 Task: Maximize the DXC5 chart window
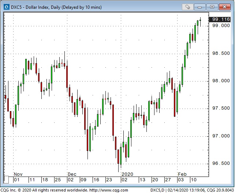click(x=212, y=7)
